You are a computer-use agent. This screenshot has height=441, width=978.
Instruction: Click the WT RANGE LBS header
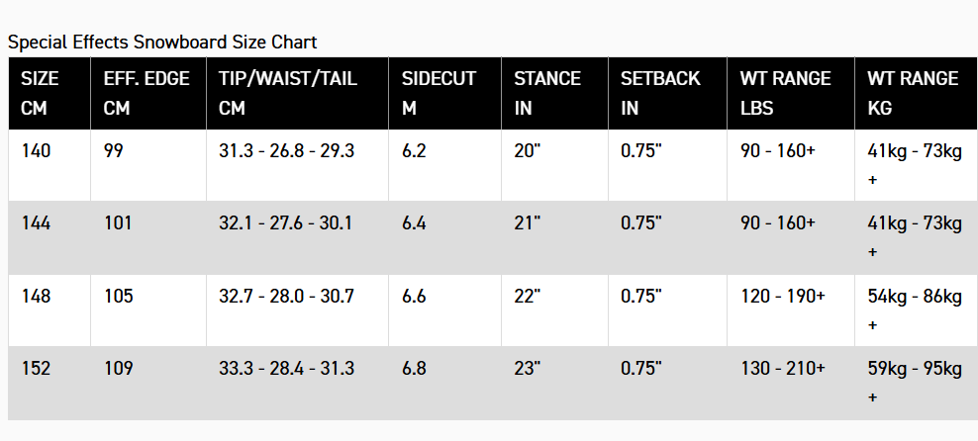click(786, 93)
